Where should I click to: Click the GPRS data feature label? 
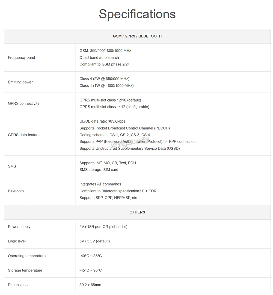(24, 135)
